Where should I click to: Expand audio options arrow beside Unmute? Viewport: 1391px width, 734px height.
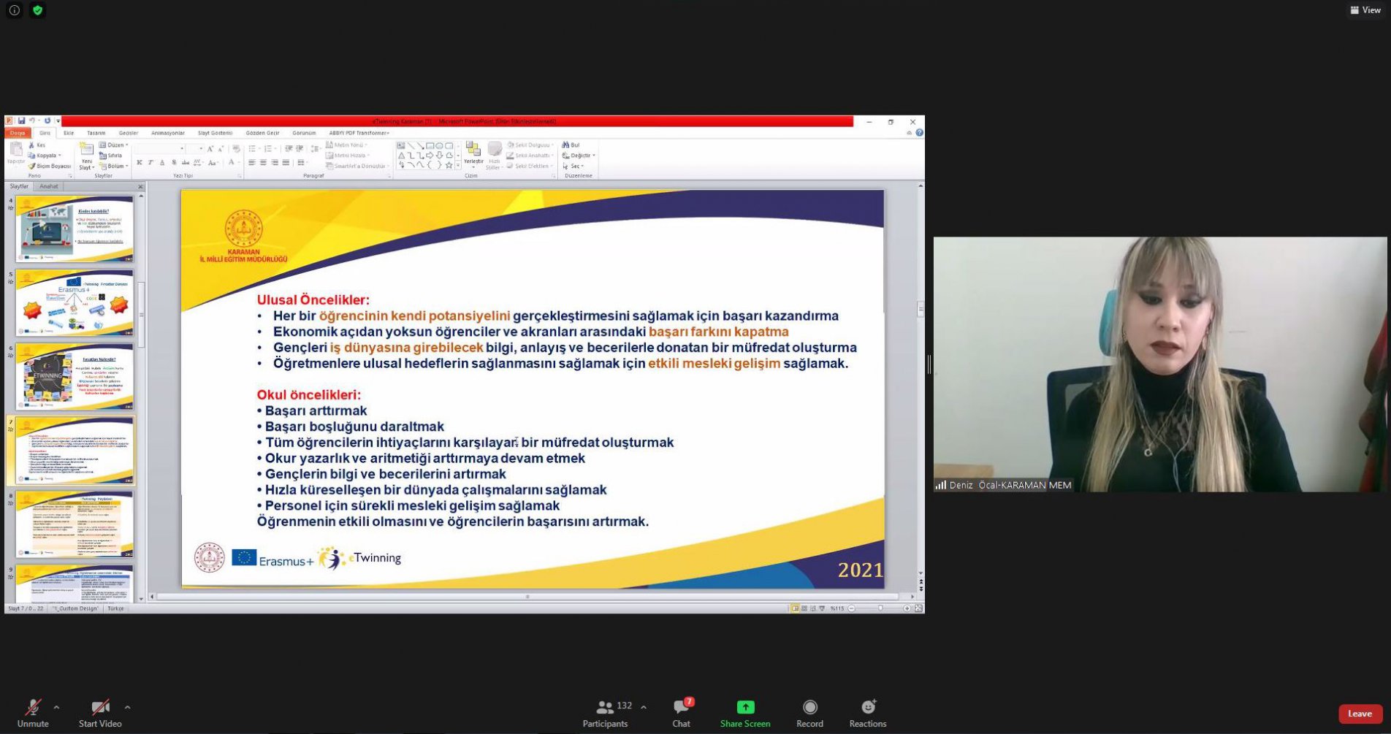56,707
